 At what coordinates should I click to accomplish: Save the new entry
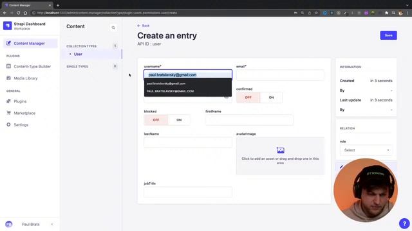tap(388, 35)
